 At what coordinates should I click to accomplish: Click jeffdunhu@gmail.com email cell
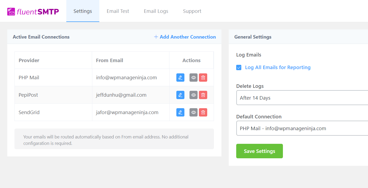click(x=131, y=95)
